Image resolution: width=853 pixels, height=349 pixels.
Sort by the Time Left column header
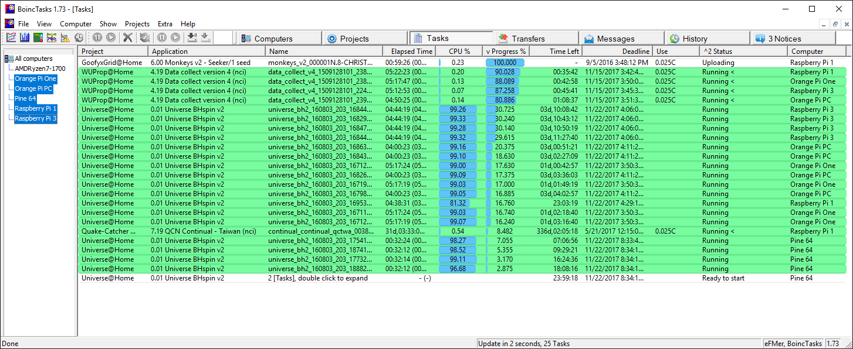click(556, 52)
